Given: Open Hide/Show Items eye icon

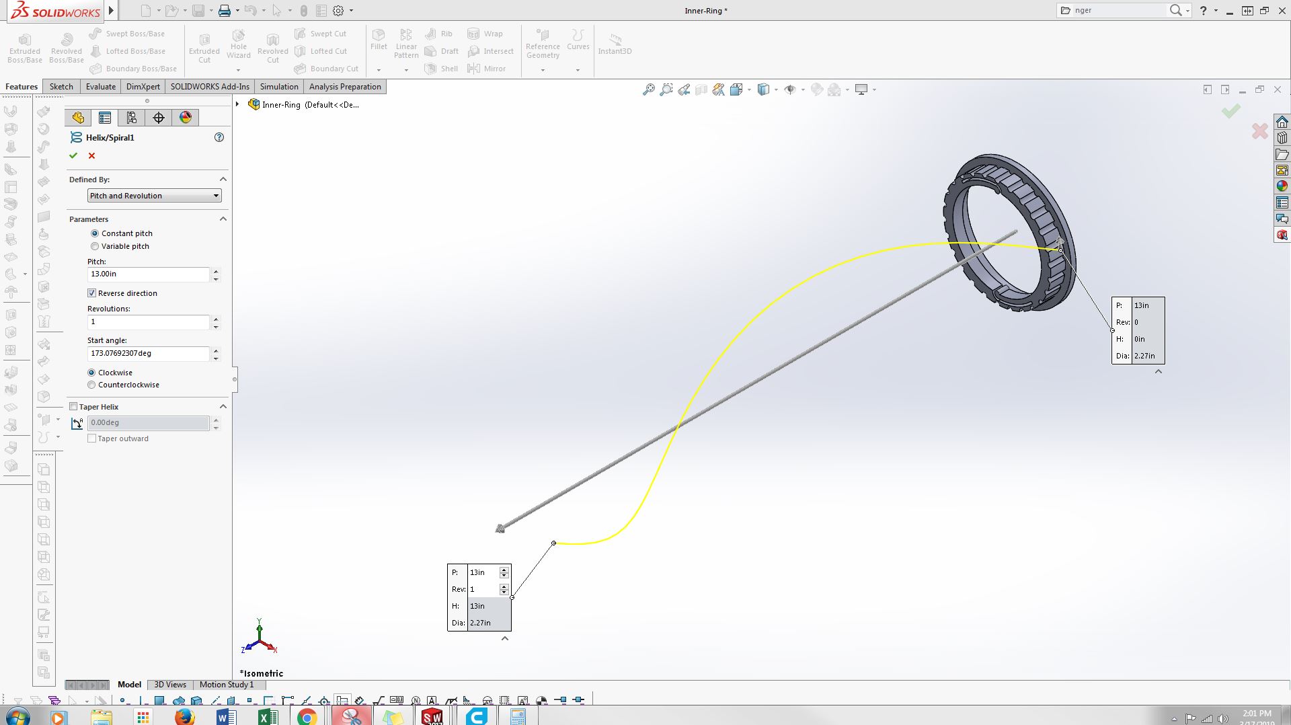Looking at the screenshot, I should (x=790, y=89).
